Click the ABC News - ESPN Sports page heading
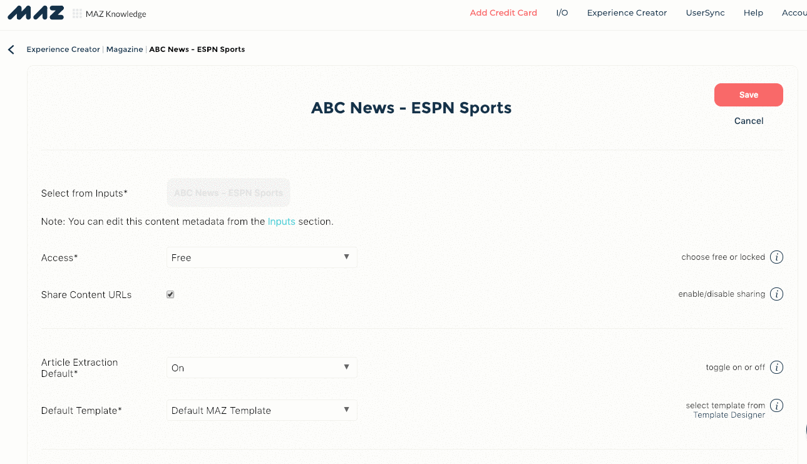Image resolution: width=807 pixels, height=464 pixels. pos(411,108)
